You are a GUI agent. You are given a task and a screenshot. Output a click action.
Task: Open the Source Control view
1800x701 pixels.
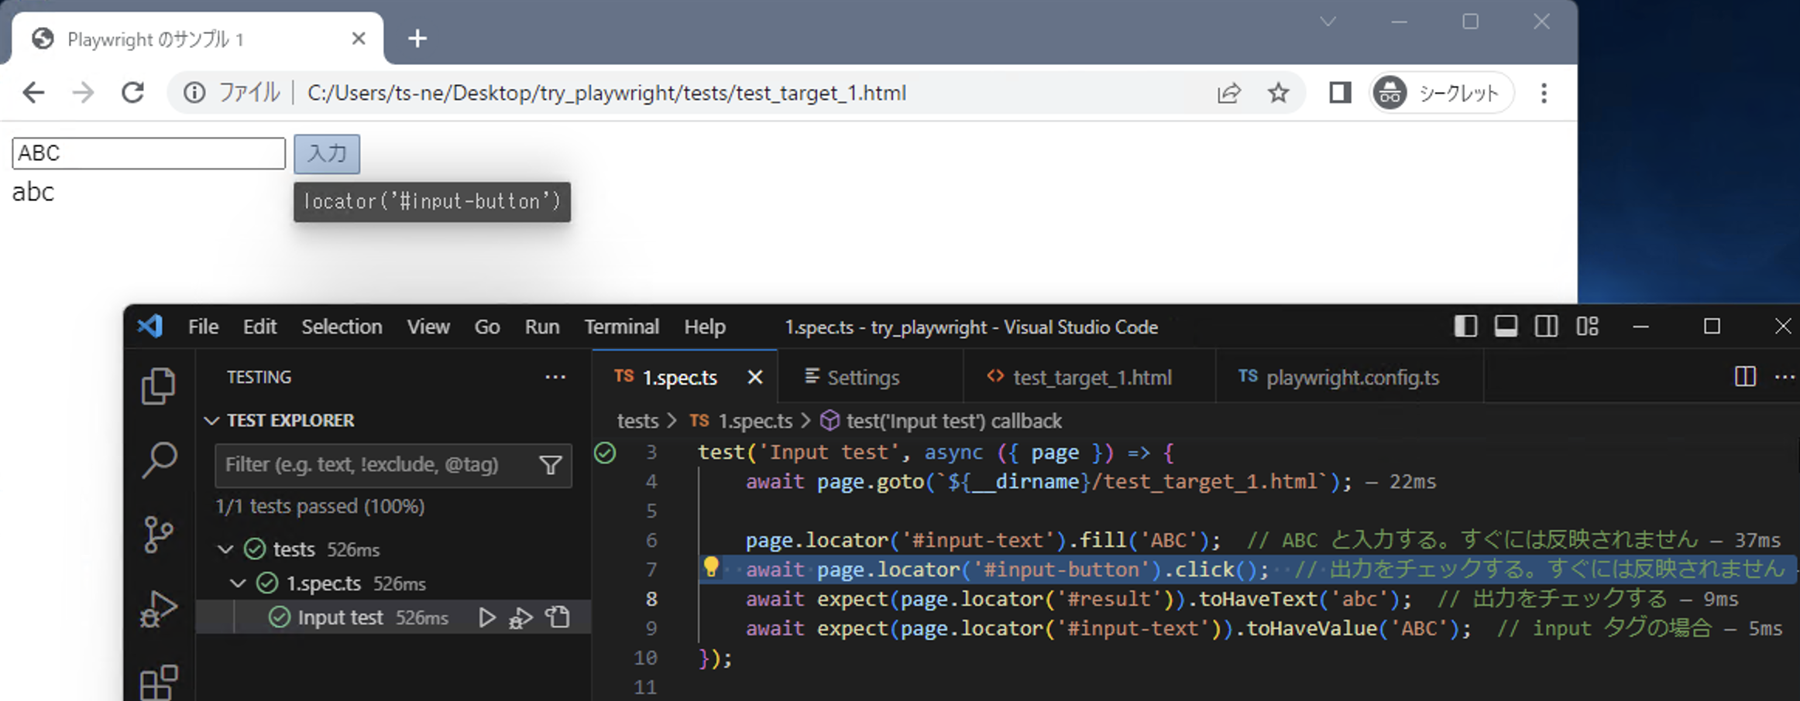(x=158, y=534)
